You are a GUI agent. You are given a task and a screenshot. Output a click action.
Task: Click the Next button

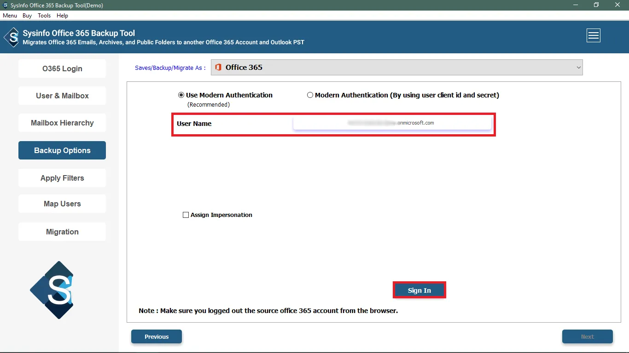[588, 336]
